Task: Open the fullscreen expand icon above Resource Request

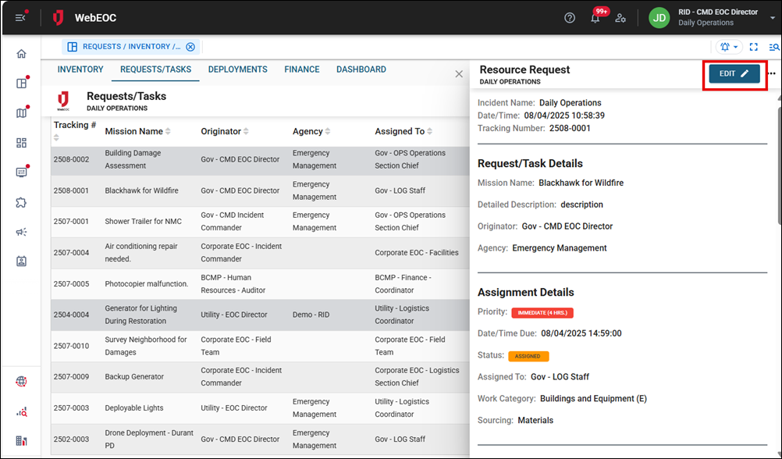Action: pos(752,46)
